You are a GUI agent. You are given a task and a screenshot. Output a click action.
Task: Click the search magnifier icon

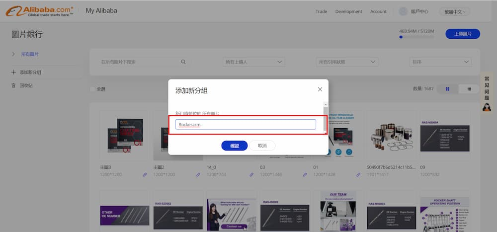183,62
